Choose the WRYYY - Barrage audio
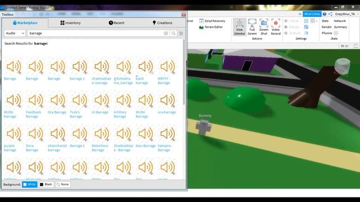 pos(168,67)
